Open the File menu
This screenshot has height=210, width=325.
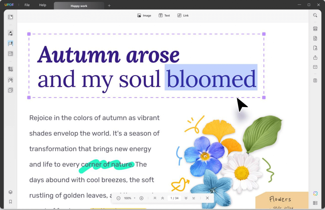click(x=27, y=5)
